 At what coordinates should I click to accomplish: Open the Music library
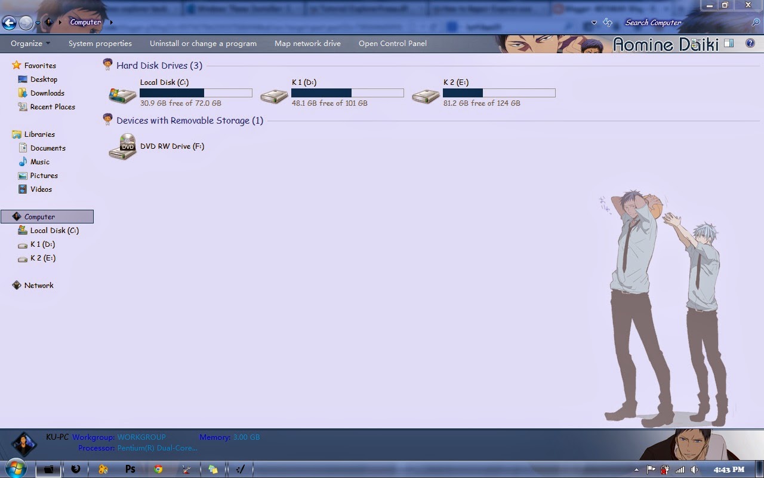tap(40, 162)
